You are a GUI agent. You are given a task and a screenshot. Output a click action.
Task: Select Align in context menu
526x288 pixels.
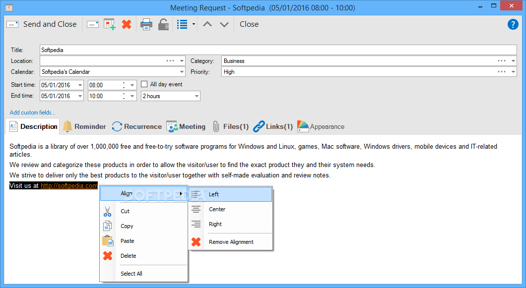(143, 193)
